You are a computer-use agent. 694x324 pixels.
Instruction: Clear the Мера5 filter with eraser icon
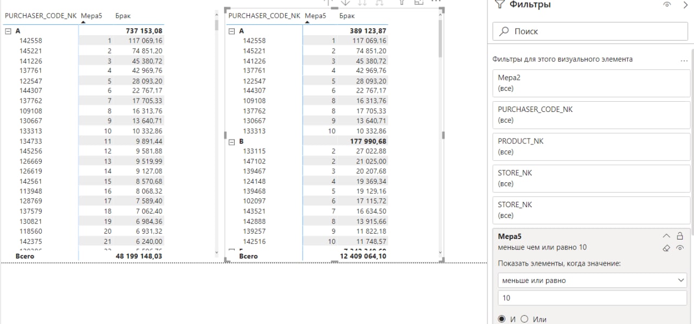667,248
